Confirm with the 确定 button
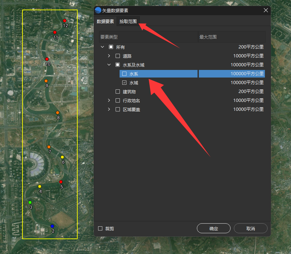 pos(214,228)
